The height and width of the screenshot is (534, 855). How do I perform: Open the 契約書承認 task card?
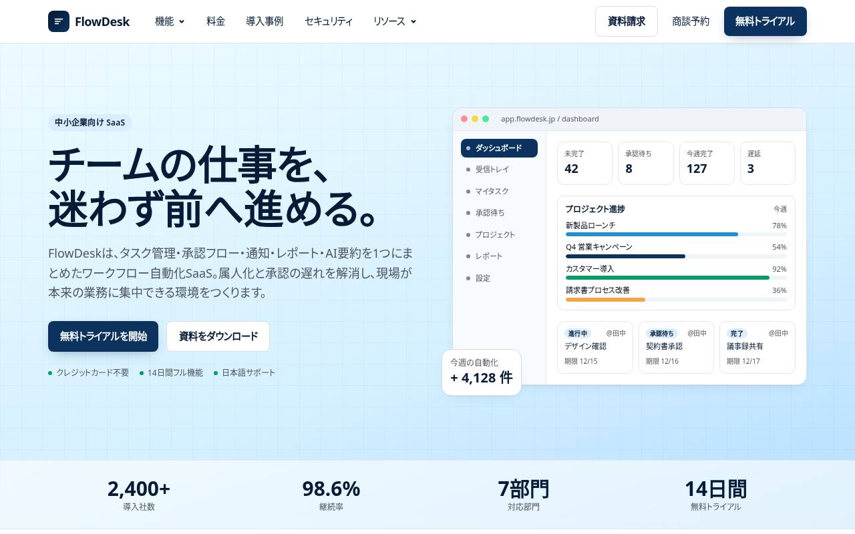coord(676,347)
